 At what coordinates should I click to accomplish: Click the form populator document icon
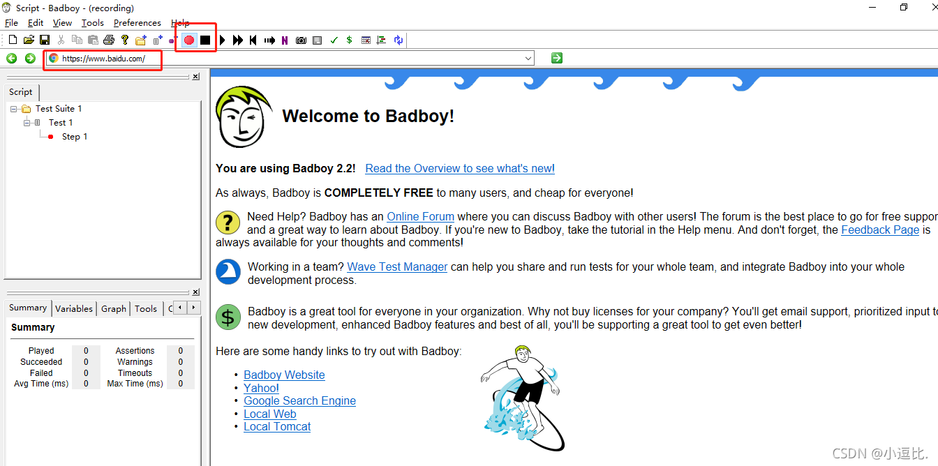coord(317,40)
